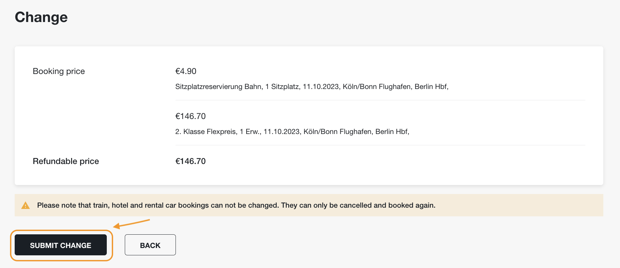Click the orange warning triangle icon
This screenshot has height=268, width=620.
click(25, 205)
